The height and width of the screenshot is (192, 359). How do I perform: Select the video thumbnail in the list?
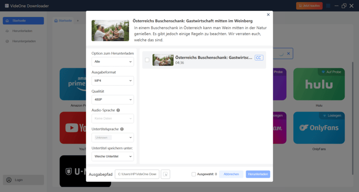(163, 60)
